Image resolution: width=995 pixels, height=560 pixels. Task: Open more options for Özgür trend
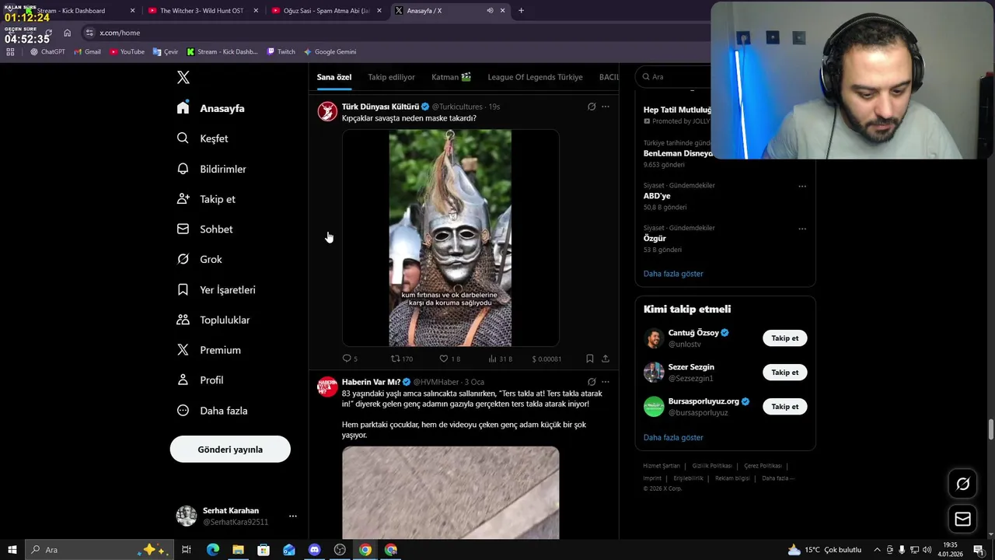pyautogui.click(x=802, y=229)
